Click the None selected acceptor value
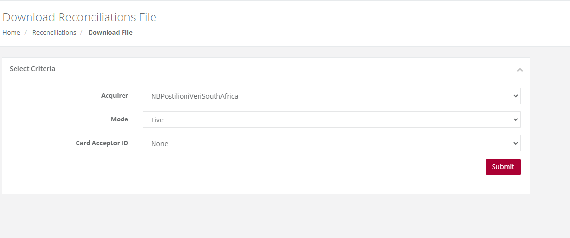Screen dimensions: 570x238 click(x=160, y=144)
